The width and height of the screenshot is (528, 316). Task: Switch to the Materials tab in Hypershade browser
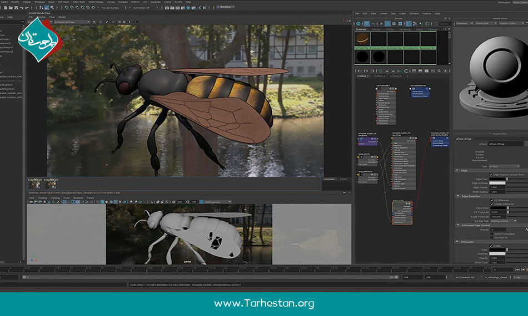pos(361,29)
